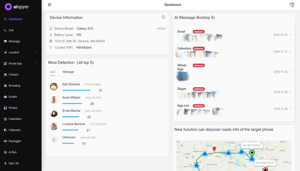The height and width of the screenshot is (171, 300).
Task: Switch to the Message tab
Action: pos(68,72)
